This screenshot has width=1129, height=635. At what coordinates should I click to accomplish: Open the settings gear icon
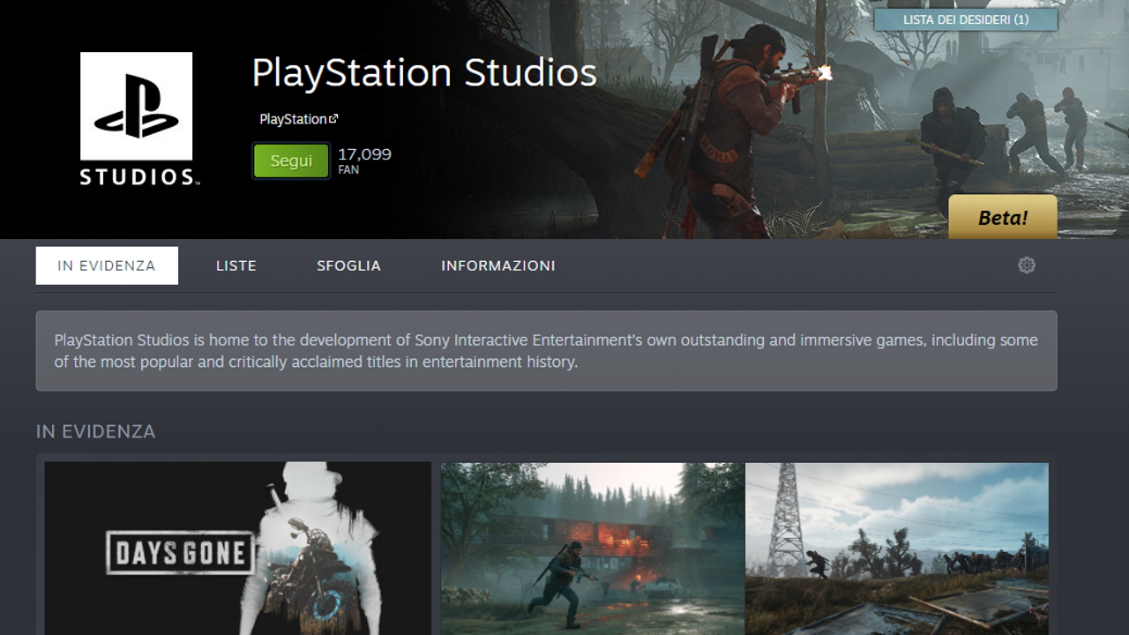click(x=1026, y=265)
